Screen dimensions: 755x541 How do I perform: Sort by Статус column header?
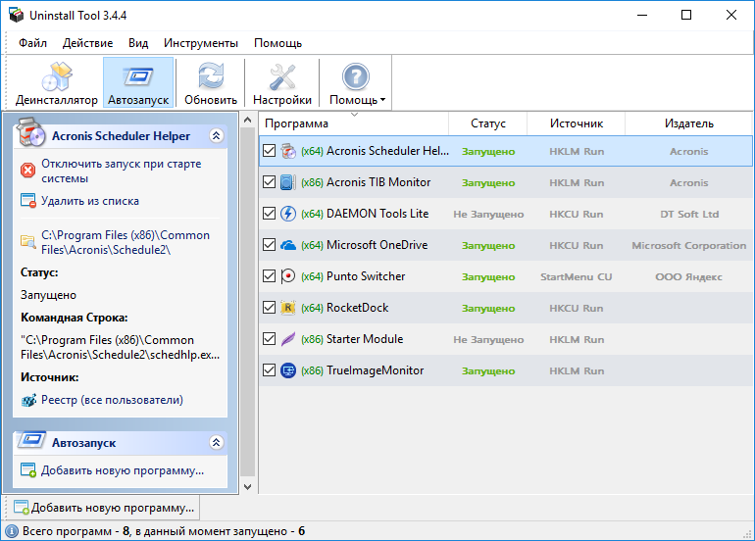coord(487,123)
